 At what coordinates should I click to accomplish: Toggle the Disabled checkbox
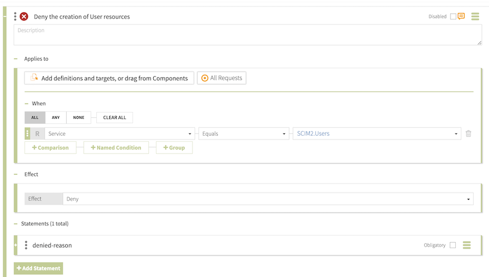tap(453, 17)
